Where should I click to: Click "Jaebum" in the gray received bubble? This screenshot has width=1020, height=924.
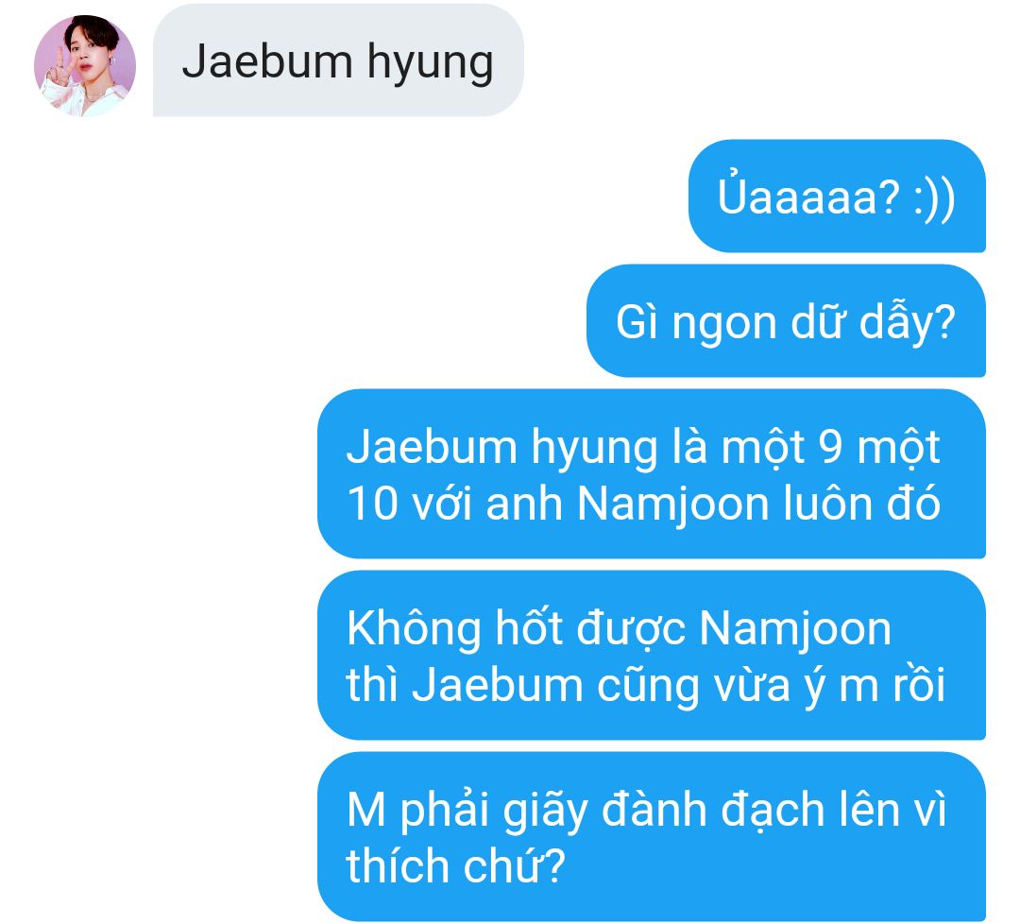click(x=267, y=60)
